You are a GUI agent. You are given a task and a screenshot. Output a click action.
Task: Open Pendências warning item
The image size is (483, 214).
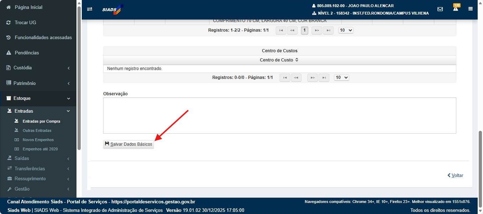27,53
